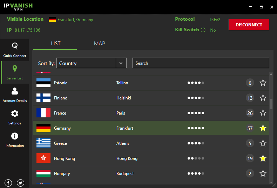The image size is (277, 188).
Task: Click Hong Kong's signal strength dots
Action: [196, 158]
